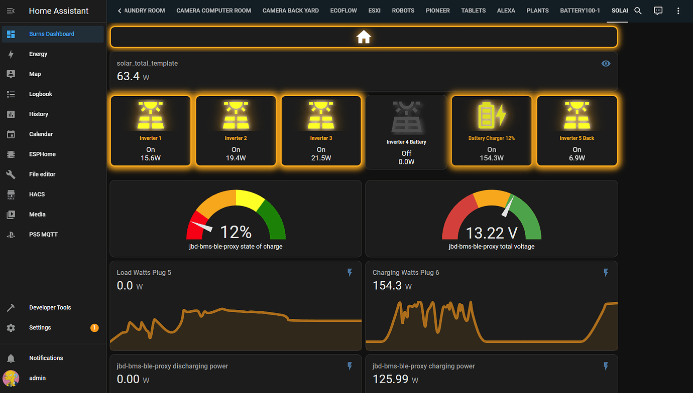This screenshot has height=393, width=693.
Task: Click the ESPHome icon in the sidebar
Action: tap(11, 154)
